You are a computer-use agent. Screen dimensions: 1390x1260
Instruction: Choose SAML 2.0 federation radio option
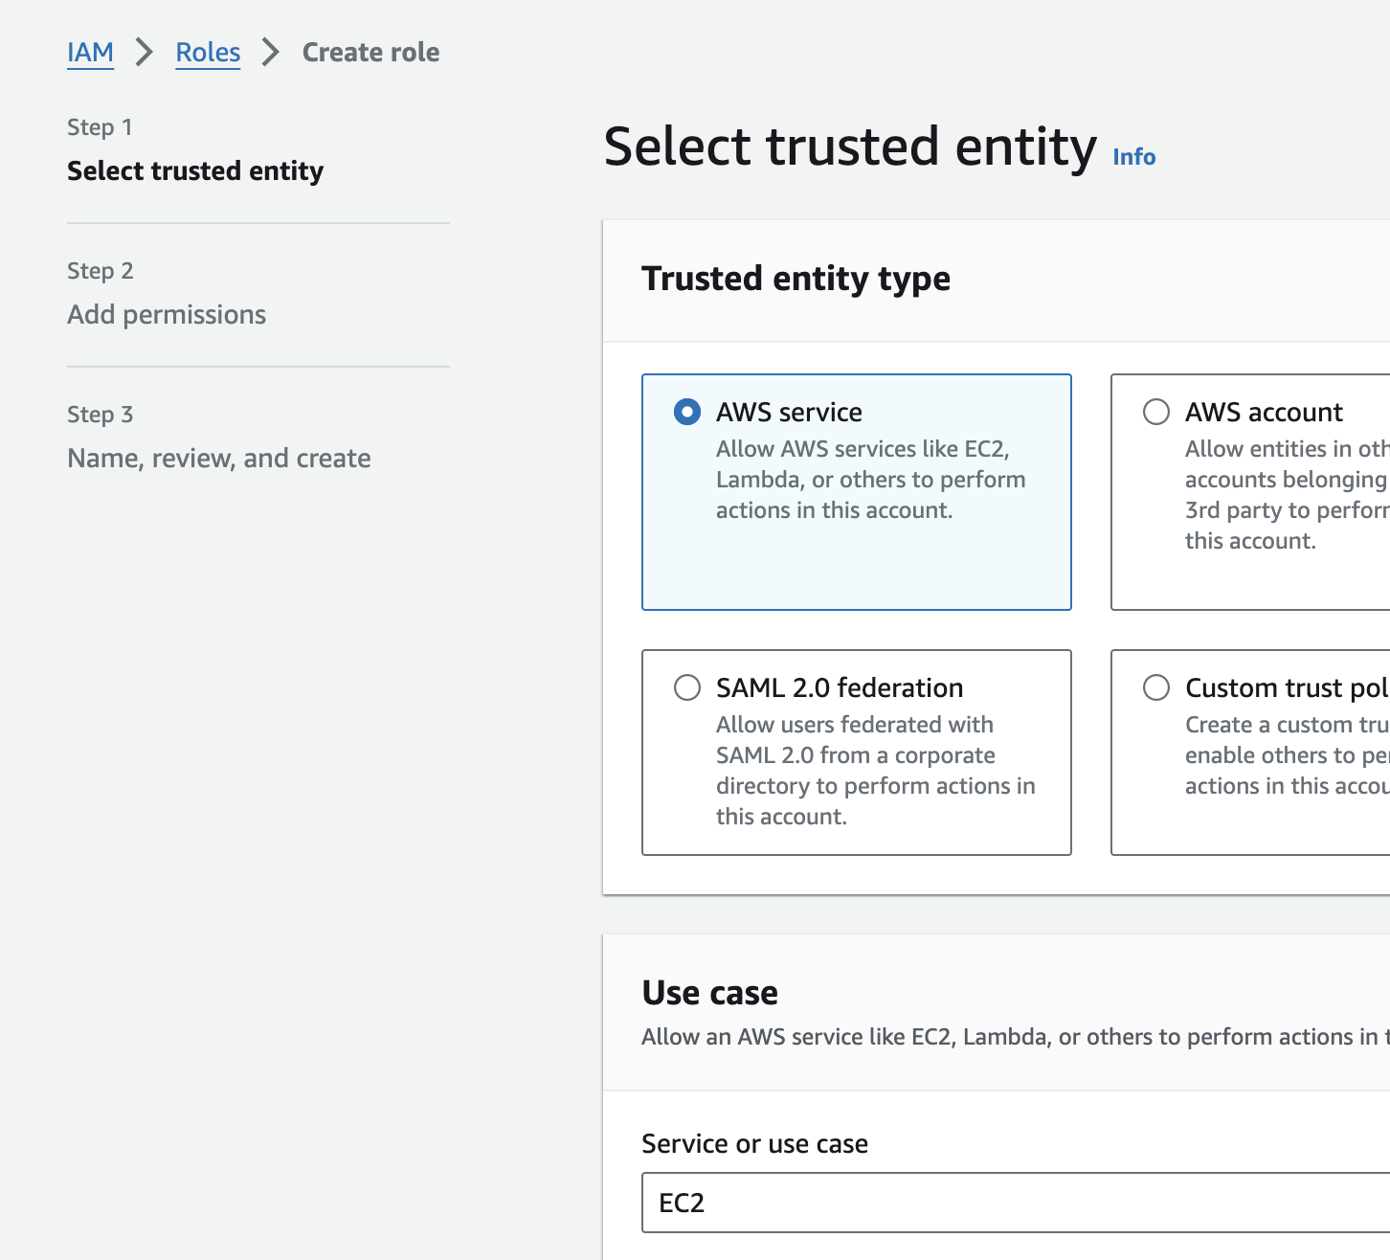click(x=687, y=687)
